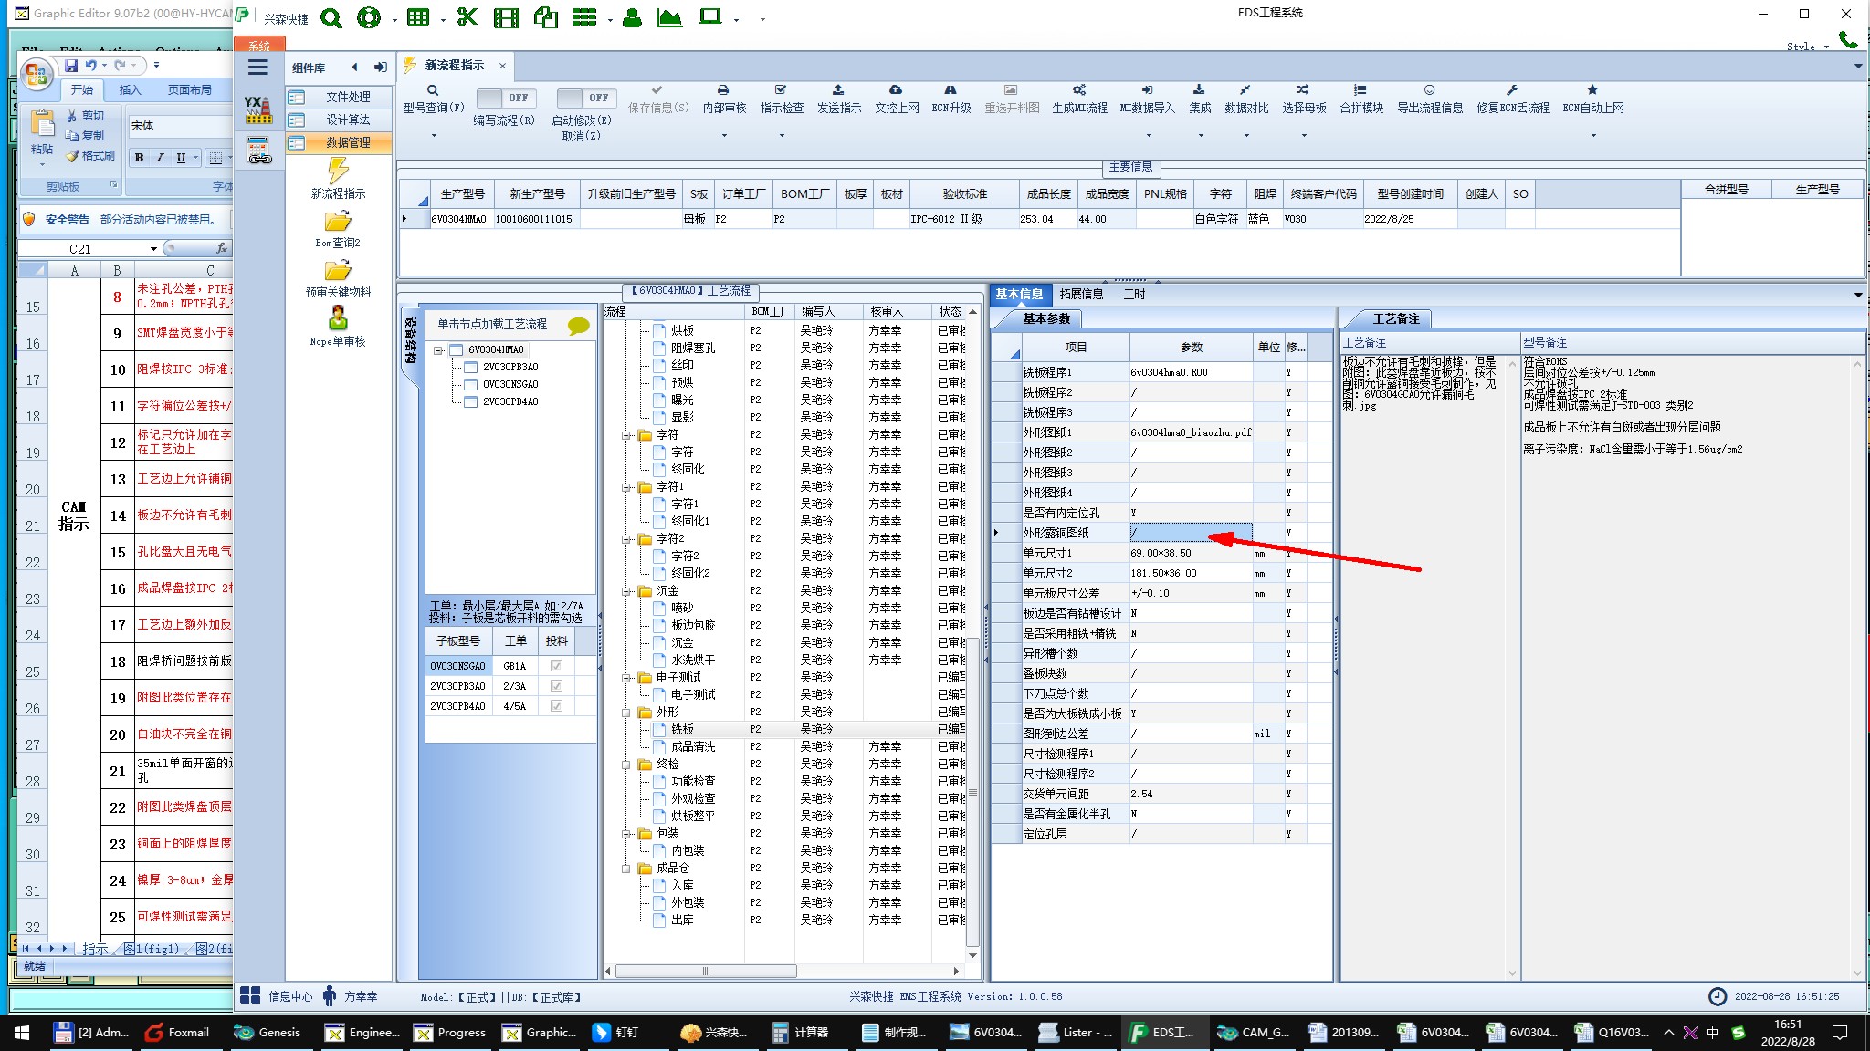Click the ECN升级 icon
Image resolution: width=1870 pixels, height=1051 pixels.
[x=951, y=90]
